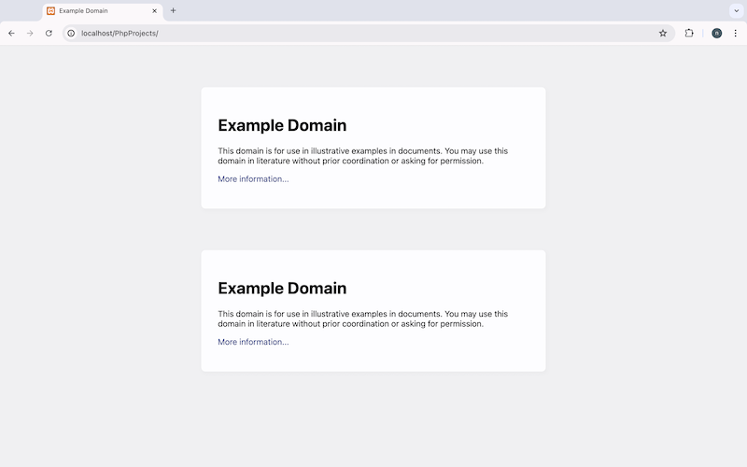Click the second Example Domain heading
This screenshot has width=747, height=467.
pyautogui.click(x=282, y=289)
